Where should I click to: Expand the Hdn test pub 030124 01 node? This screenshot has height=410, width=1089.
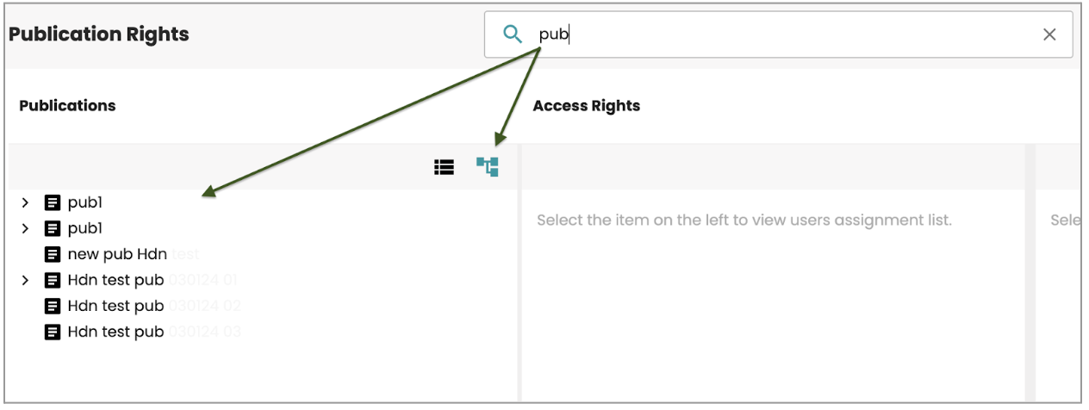[25, 280]
